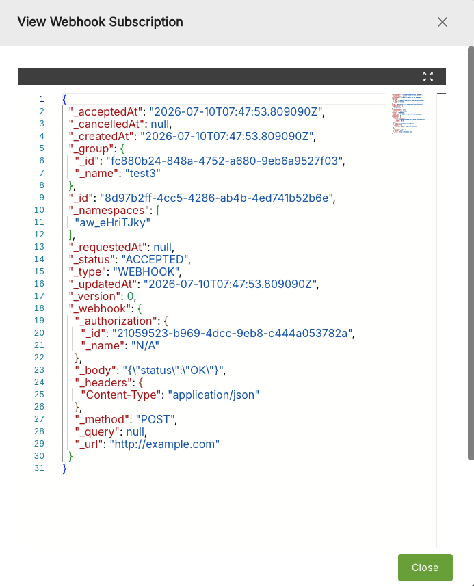Click the View Webhook Subscription title
Image resolution: width=474 pixels, height=586 pixels.
[x=100, y=22]
